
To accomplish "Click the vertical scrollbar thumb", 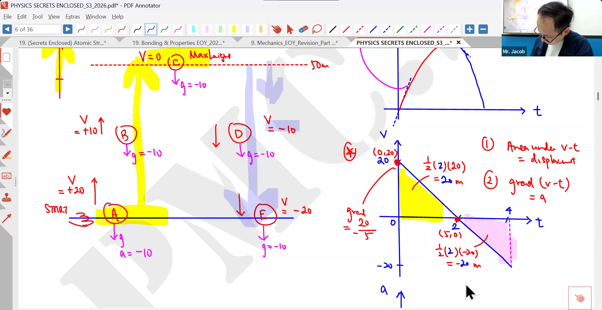I will coord(598,97).
